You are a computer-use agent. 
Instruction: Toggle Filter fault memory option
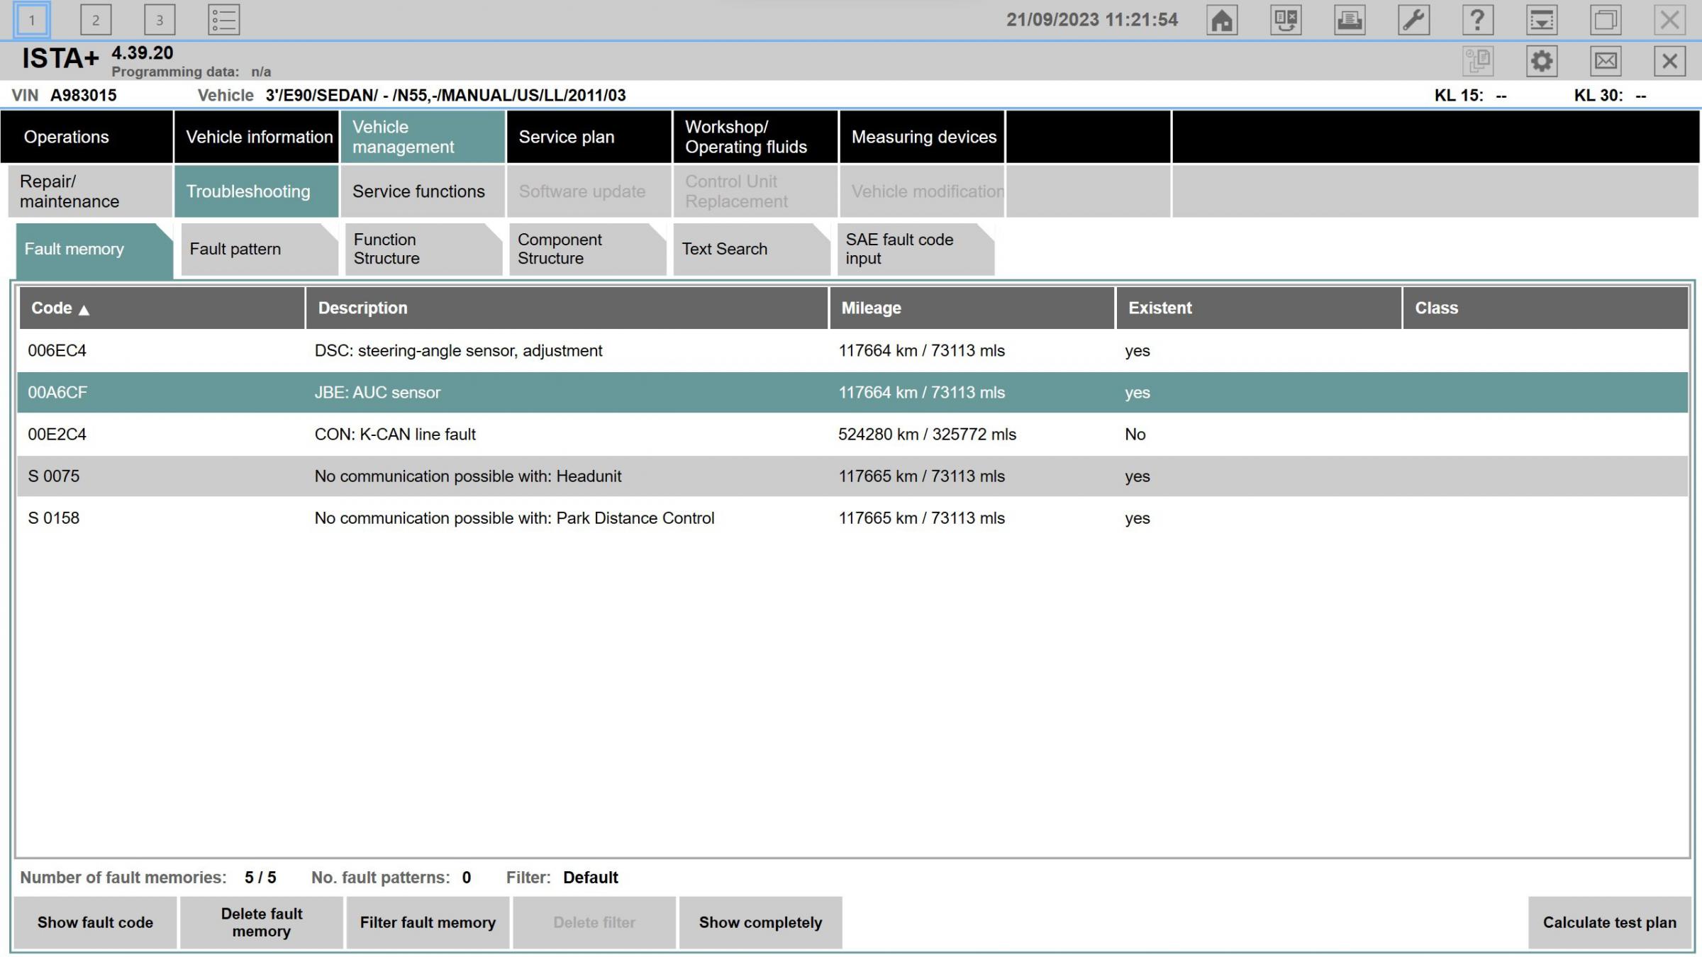pos(428,922)
